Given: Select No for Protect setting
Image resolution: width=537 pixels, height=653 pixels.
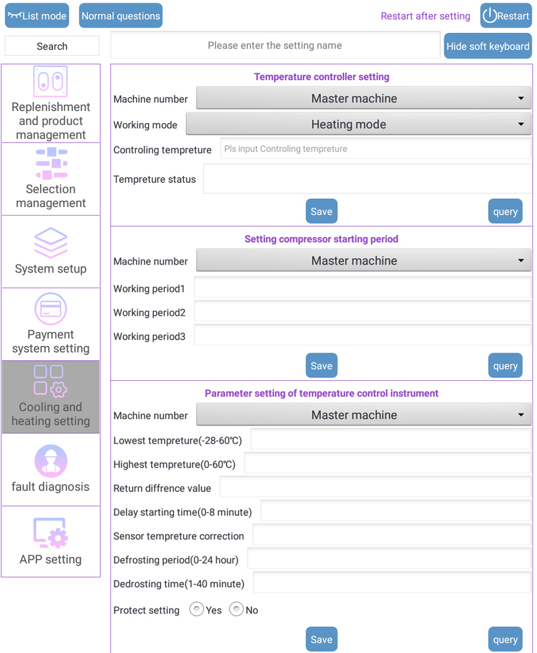Looking at the screenshot, I should (x=236, y=609).
